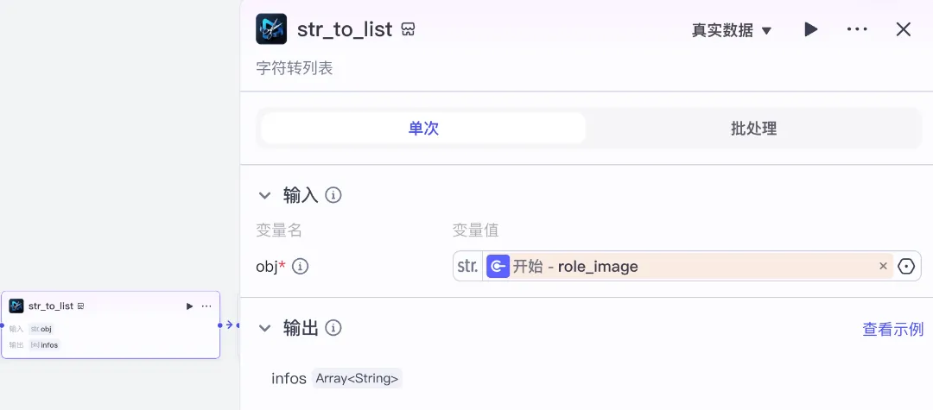Collapse the 输入 section chevron
The height and width of the screenshot is (410, 933).
[x=265, y=195]
